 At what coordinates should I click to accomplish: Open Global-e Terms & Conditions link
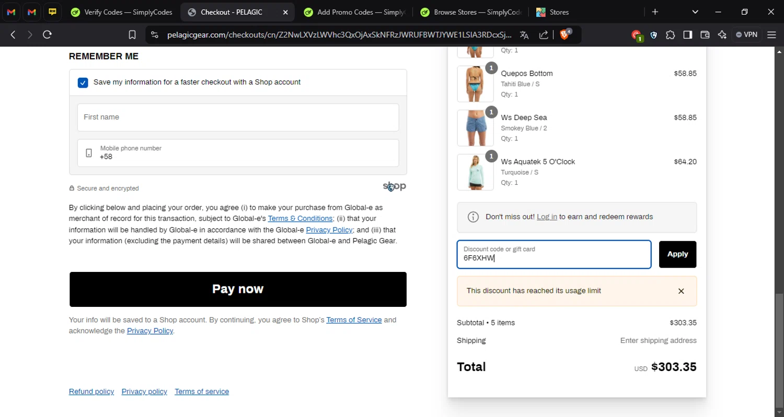pyautogui.click(x=301, y=219)
